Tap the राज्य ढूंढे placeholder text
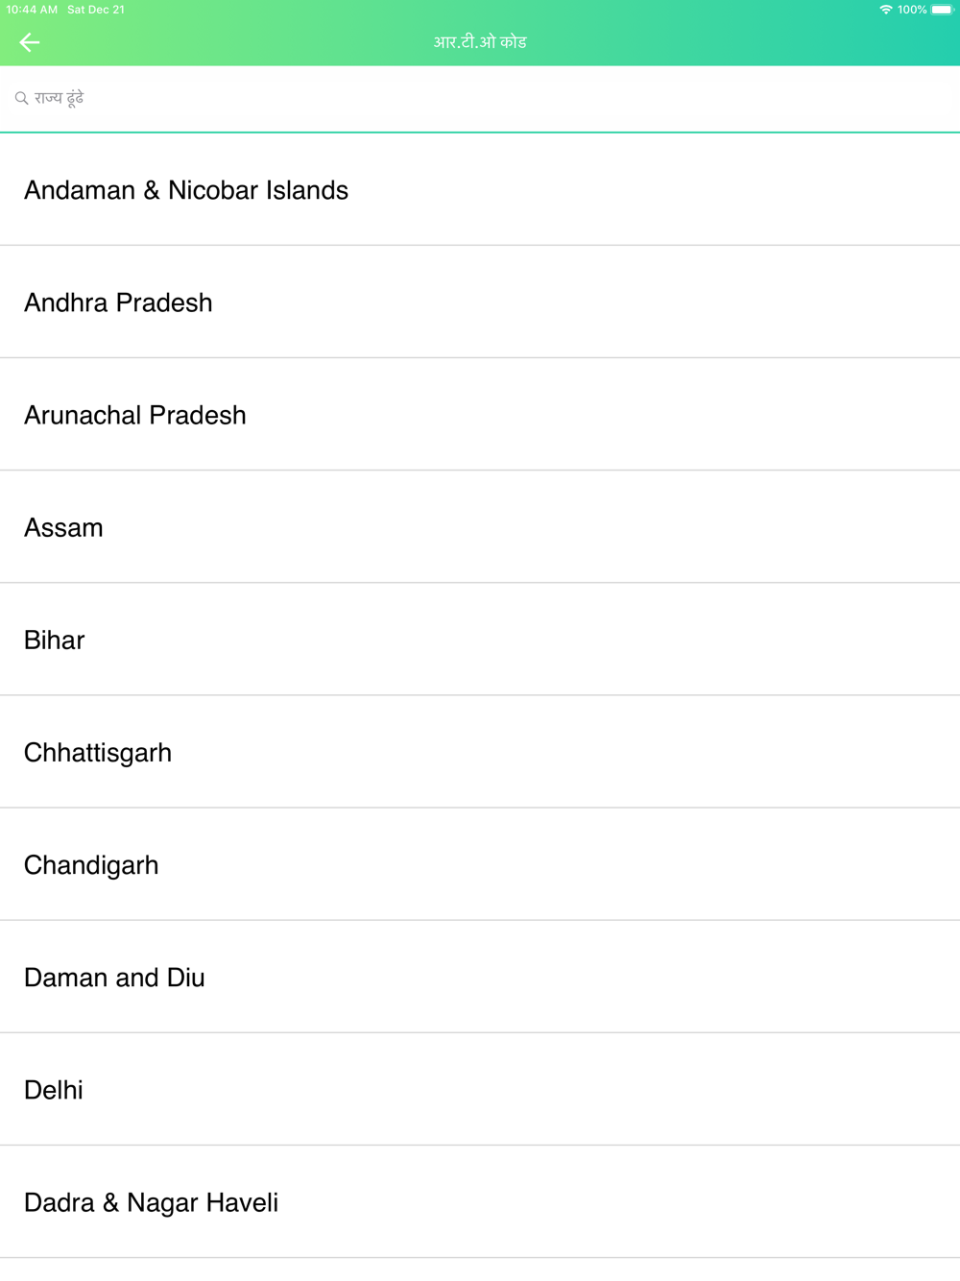The width and height of the screenshot is (960, 1281). [x=60, y=98]
